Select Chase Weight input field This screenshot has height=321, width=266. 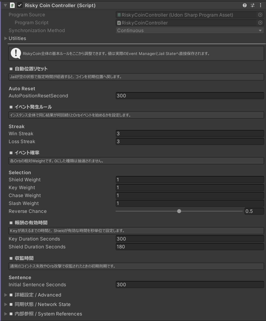tap(190, 195)
